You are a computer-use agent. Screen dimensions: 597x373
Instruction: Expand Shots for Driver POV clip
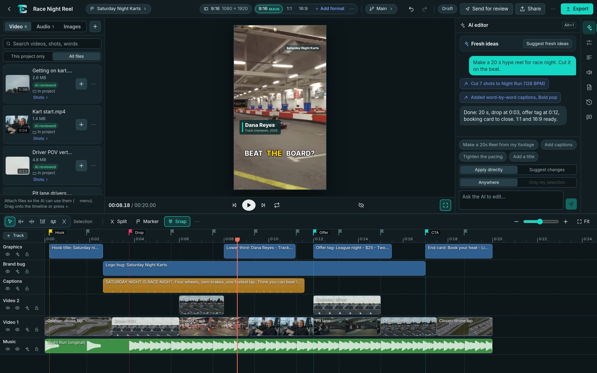pos(40,179)
